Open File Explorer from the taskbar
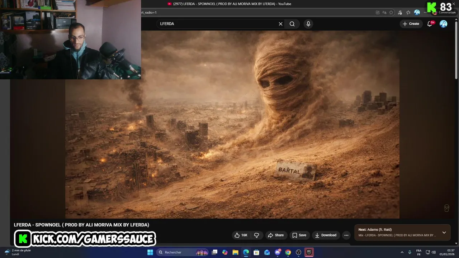Screen dimensions: 459x258 tap(235, 252)
